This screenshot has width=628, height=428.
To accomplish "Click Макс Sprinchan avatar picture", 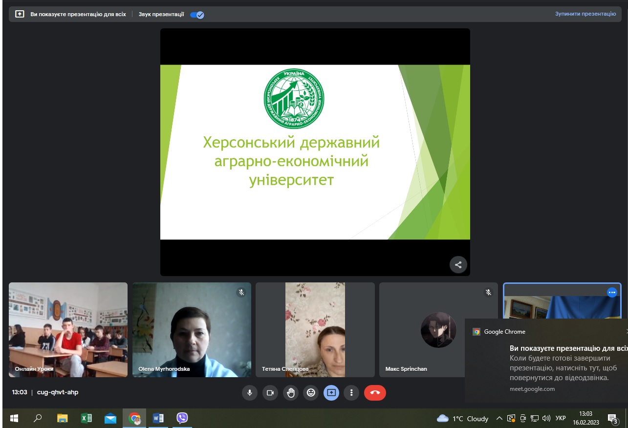I will 438,330.
